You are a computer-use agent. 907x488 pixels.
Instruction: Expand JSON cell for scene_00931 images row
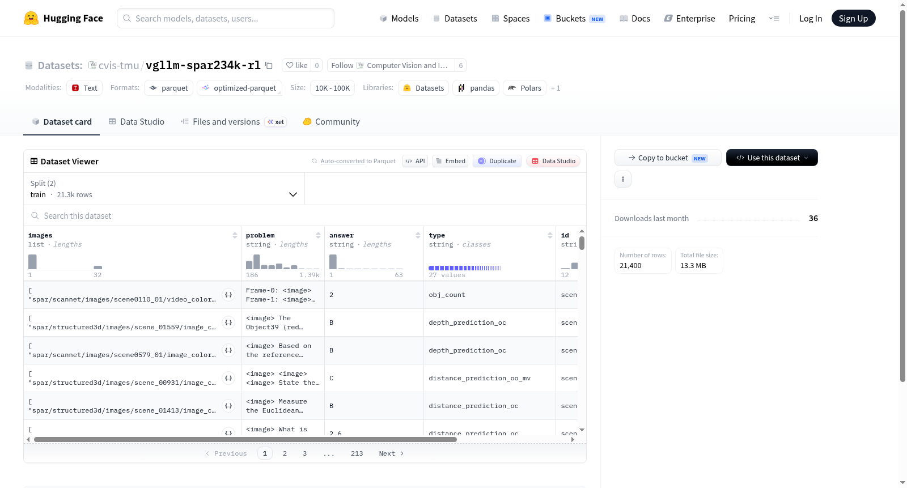point(228,378)
